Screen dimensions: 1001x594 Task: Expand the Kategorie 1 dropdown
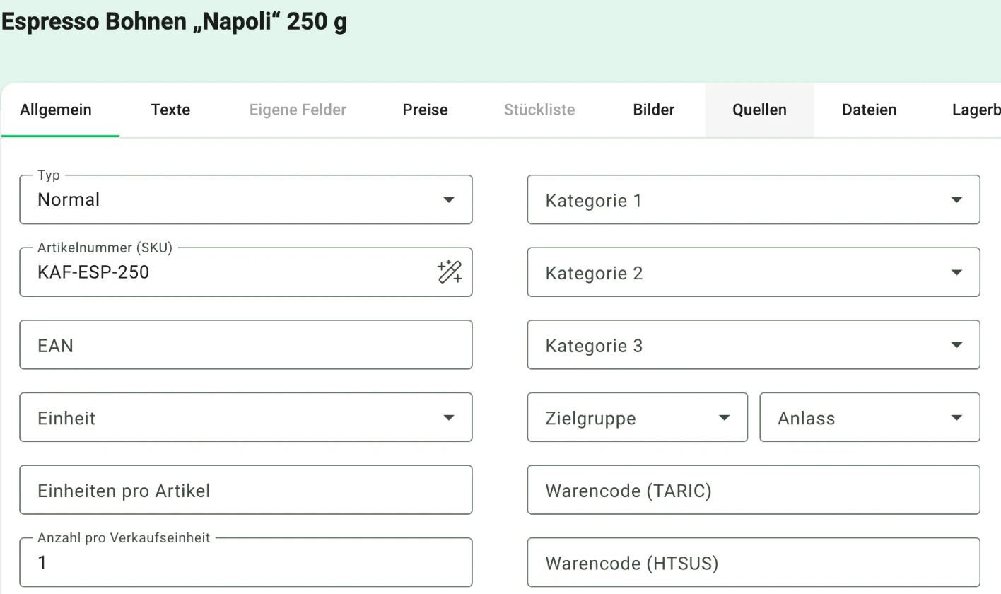[754, 199]
